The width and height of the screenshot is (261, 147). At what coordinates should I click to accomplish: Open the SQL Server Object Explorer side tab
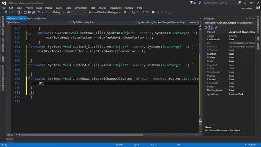click(3, 78)
